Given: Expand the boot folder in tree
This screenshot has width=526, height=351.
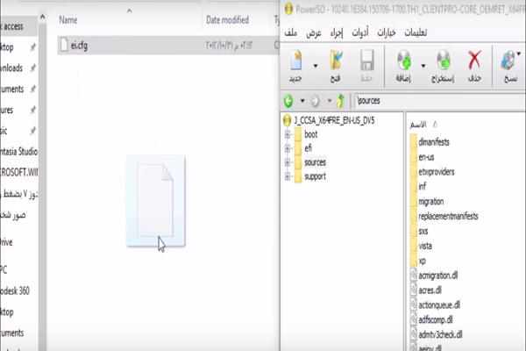Looking at the screenshot, I should pos(288,134).
